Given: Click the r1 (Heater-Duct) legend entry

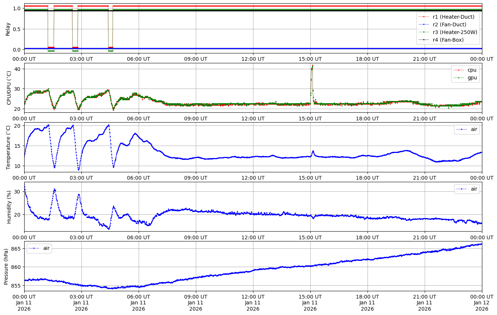Looking at the screenshot, I should (x=453, y=16).
